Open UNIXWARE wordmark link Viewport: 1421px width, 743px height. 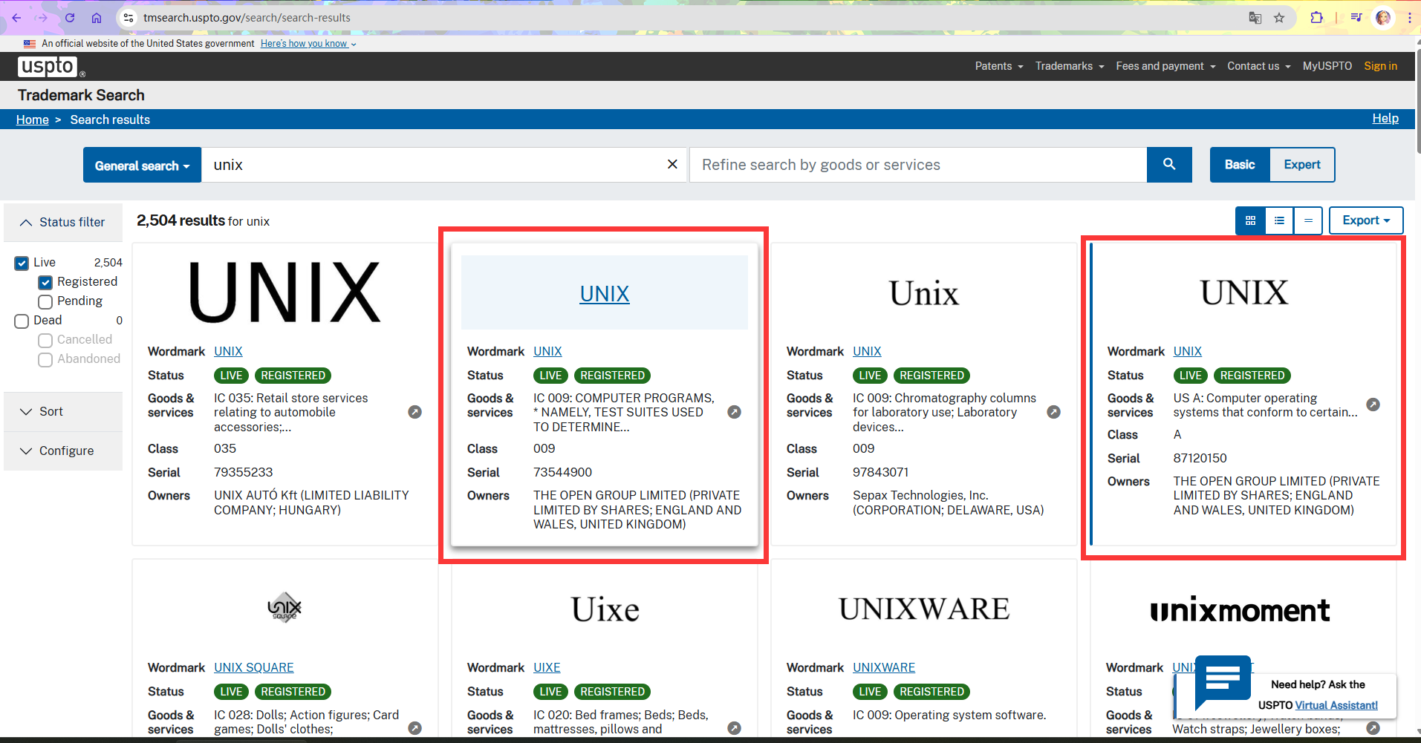pyautogui.click(x=884, y=667)
